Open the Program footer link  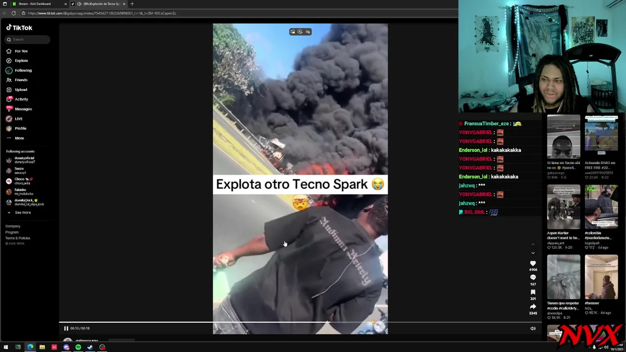12,232
